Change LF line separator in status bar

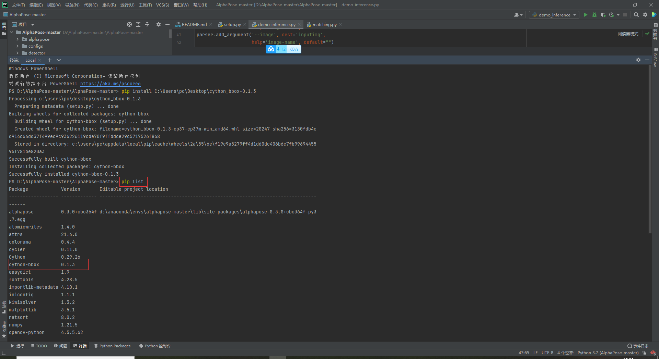click(535, 353)
